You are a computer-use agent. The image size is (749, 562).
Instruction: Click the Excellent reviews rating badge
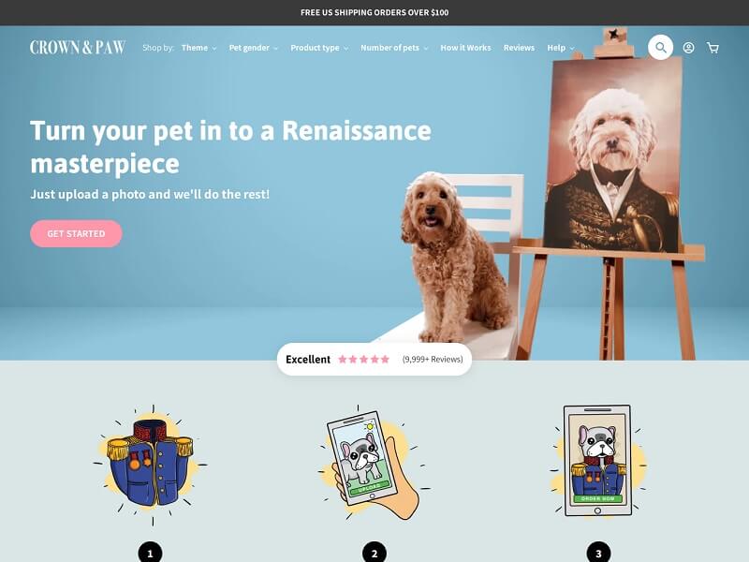[374, 360]
